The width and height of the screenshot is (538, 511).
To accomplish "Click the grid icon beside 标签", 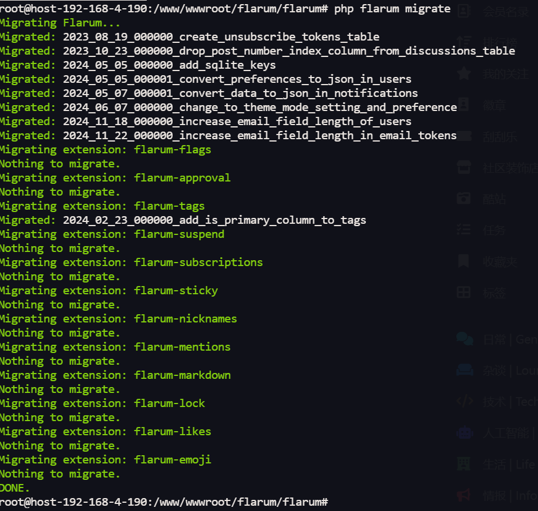I will coord(463,293).
